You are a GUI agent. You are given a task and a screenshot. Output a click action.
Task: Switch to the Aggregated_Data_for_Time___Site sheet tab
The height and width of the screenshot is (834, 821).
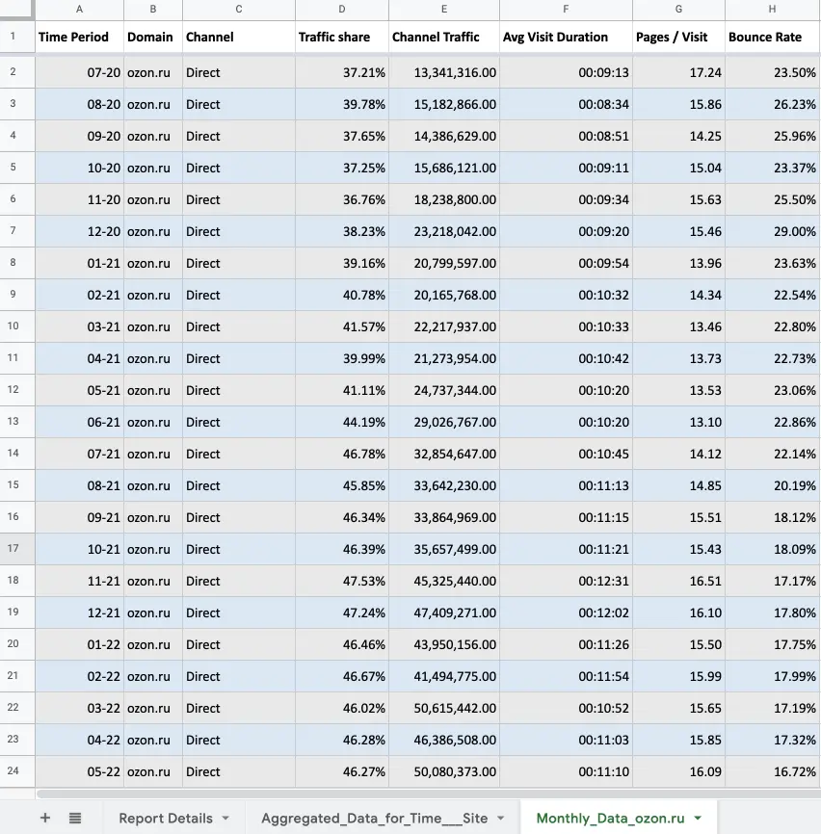pos(374,819)
